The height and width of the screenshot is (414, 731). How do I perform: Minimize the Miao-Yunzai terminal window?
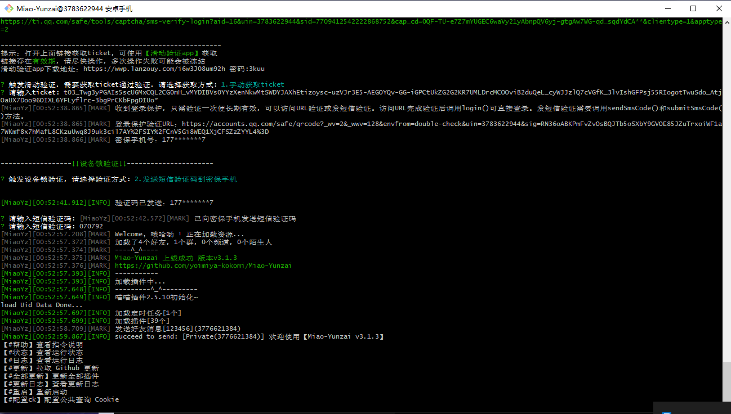pos(667,8)
